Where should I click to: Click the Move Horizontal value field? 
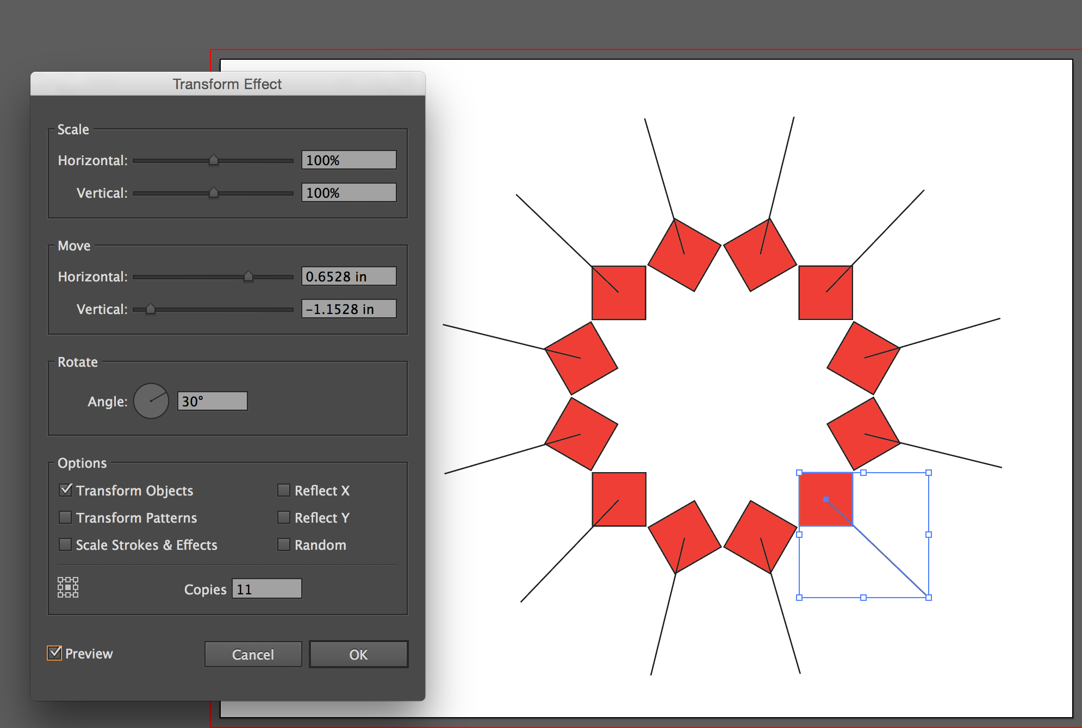tap(349, 277)
